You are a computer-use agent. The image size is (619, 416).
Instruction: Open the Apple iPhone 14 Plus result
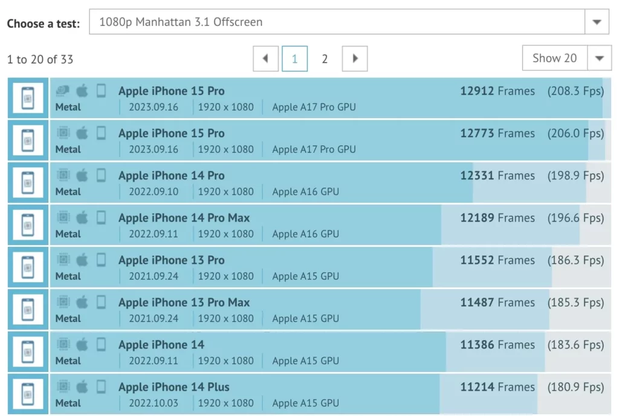point(173,387)
